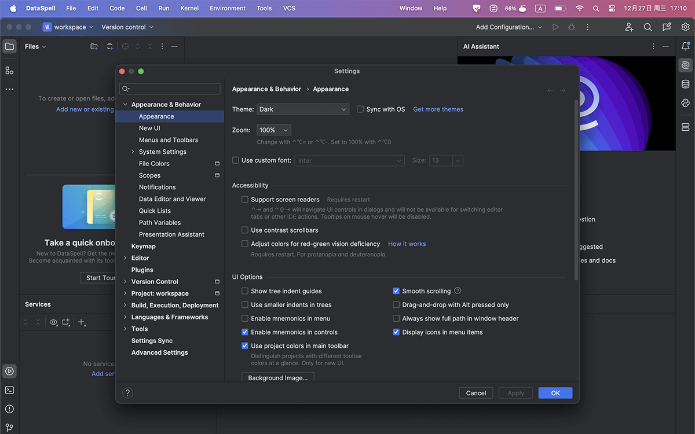Click the Search Everywhere magnifier icon
695x434 pixels.
[648, 27]
